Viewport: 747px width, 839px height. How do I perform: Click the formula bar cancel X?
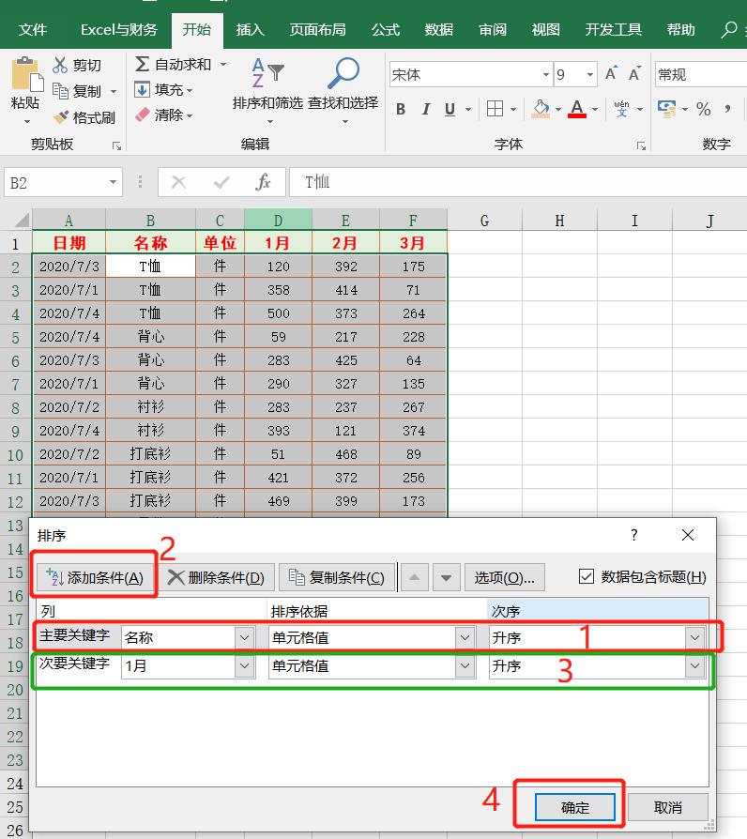(178, 182)
